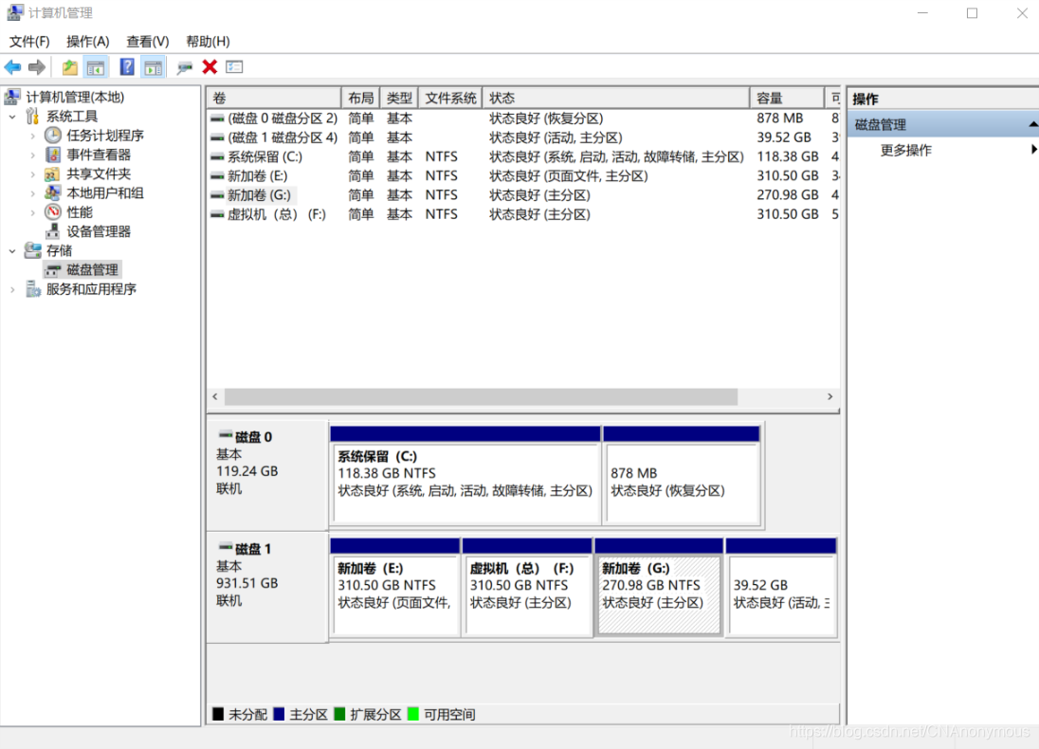The image size is (1039, 749).
Task: Select the (磁盘 1 磁盘分区 4) volume row
Action: (x=523, y=137)
